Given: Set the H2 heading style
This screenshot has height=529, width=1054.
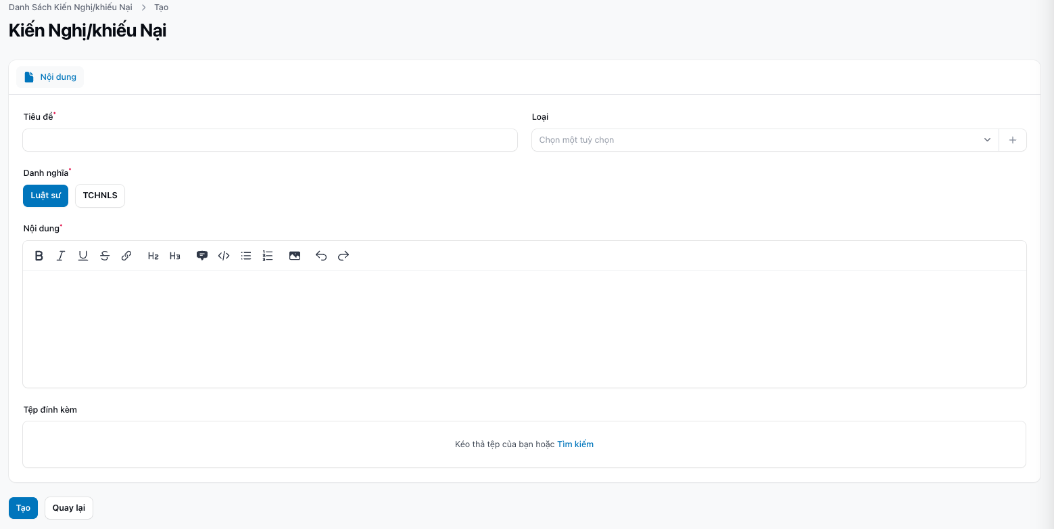Looking at the screenshot, I should [153, 256].
